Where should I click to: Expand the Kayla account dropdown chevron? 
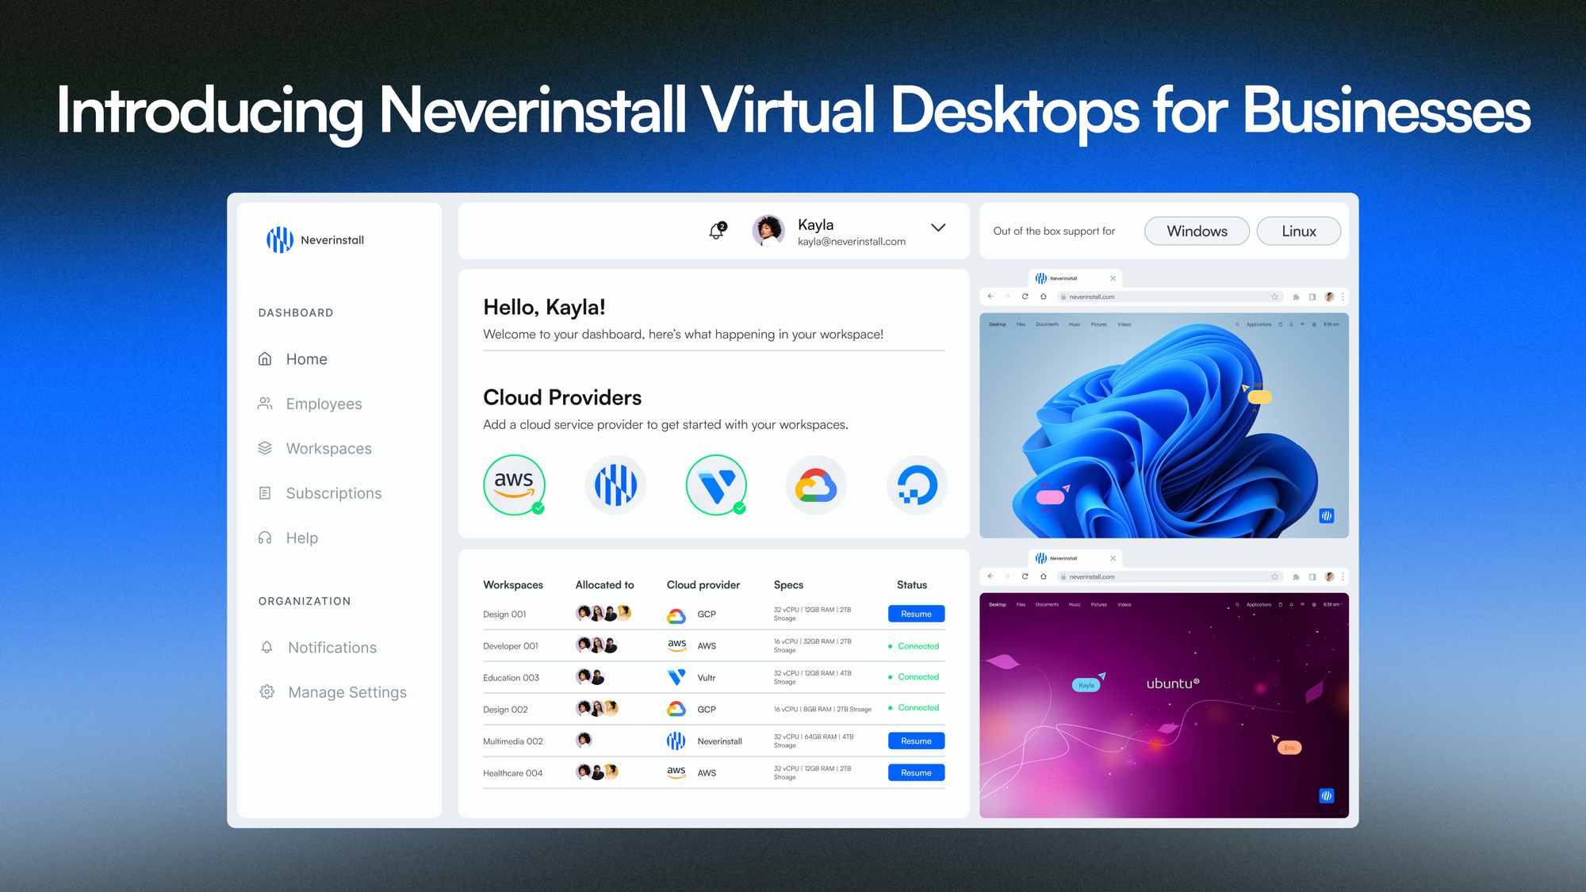(938, 228)
